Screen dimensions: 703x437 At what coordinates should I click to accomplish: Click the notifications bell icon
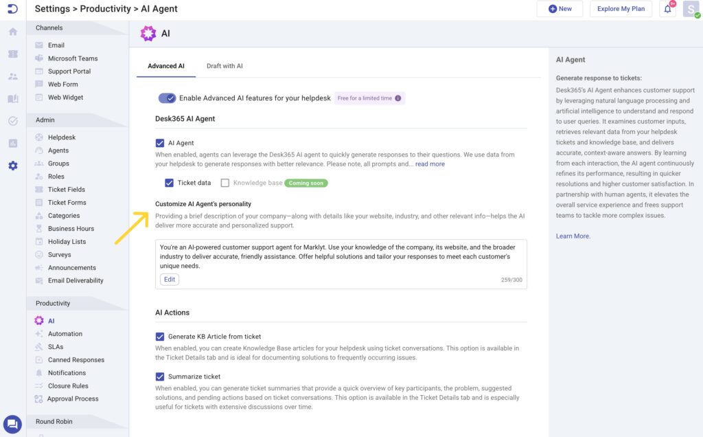pyautogui.click(x=667, y=9)
